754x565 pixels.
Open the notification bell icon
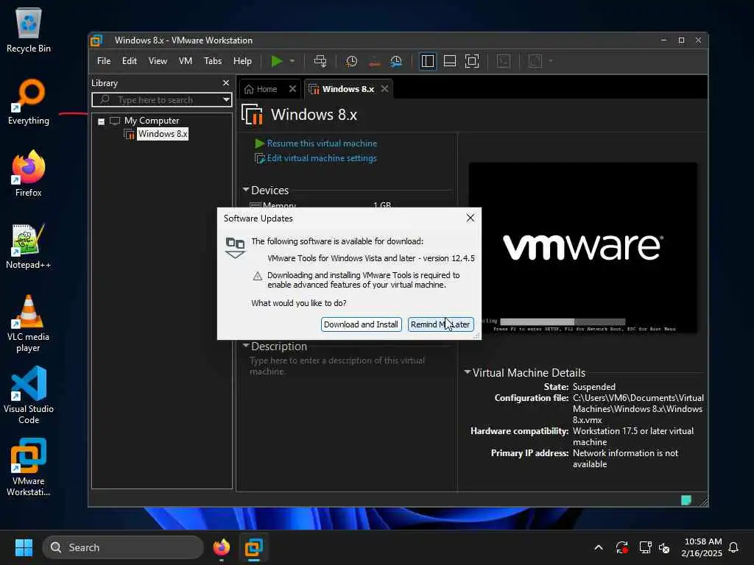coord(734,547)
